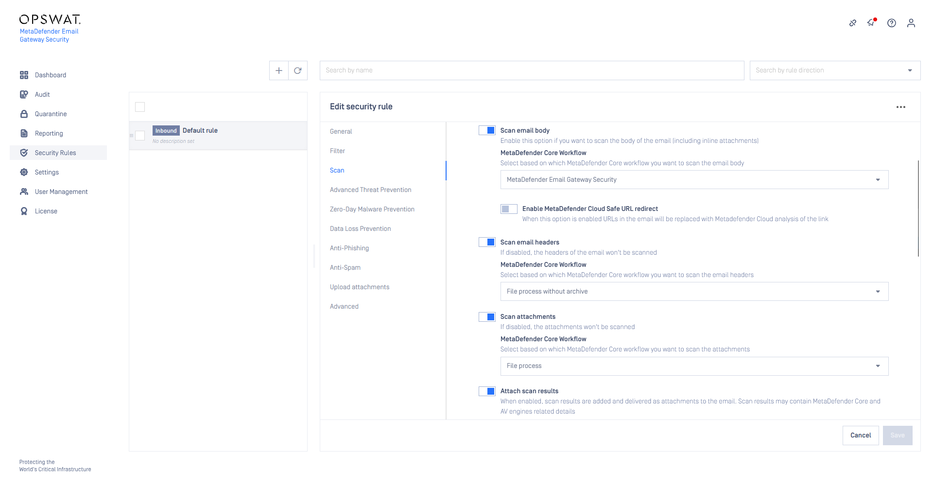The height and width of the screenshot is (488, 933).
Task: Open Zero-Day Malware Prevention section
Action: point(372,209)
